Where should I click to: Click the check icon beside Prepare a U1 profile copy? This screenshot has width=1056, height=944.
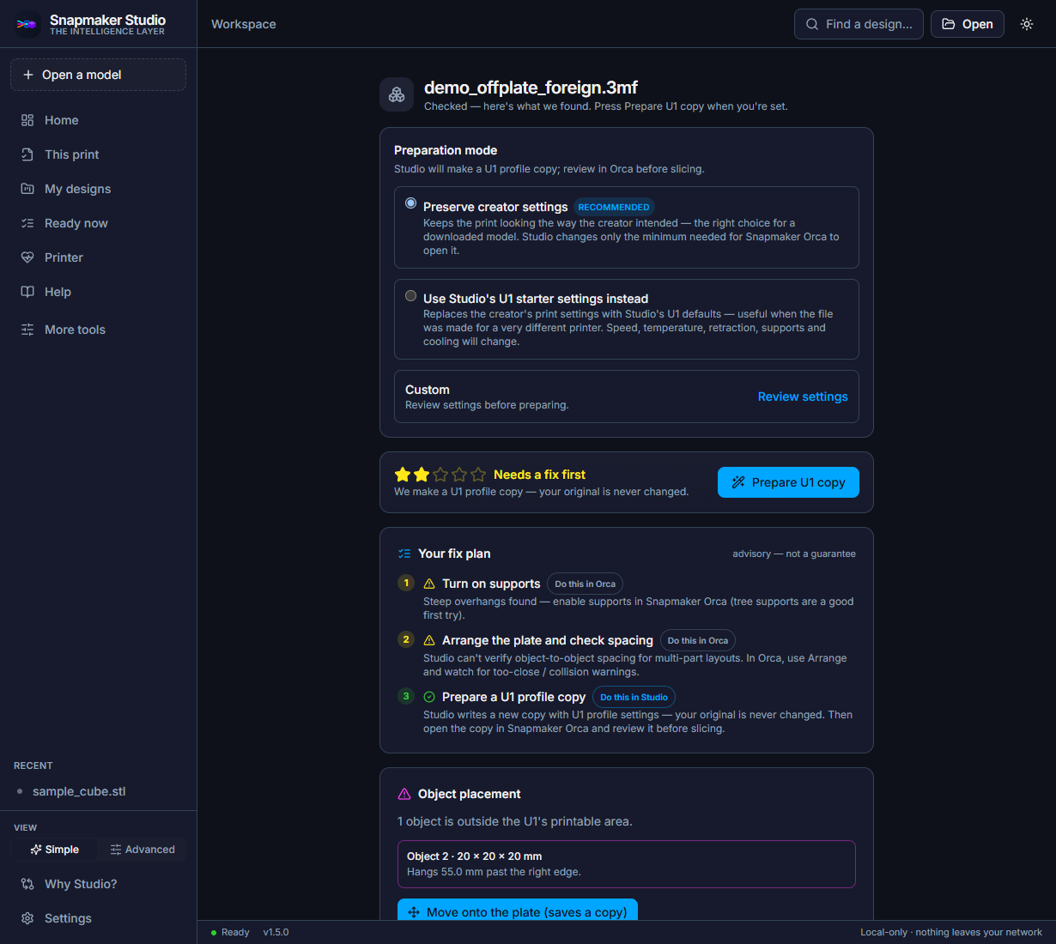(429, 697)
